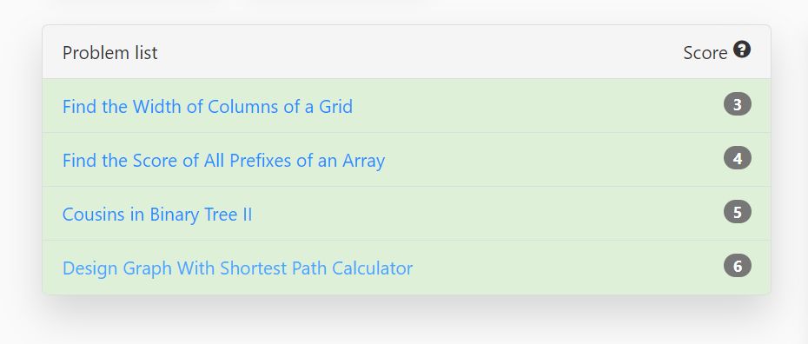Viewport: 808px width, 344px height.
Task: Click the Score column label
Action: click(705, 52)
